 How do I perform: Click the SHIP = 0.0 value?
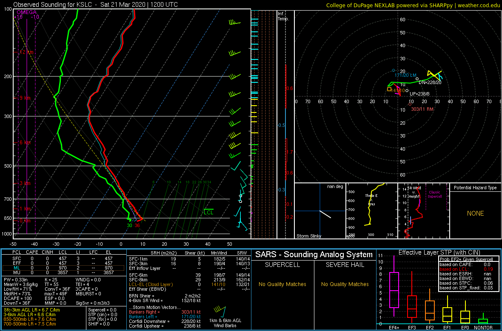coord(99,324)
